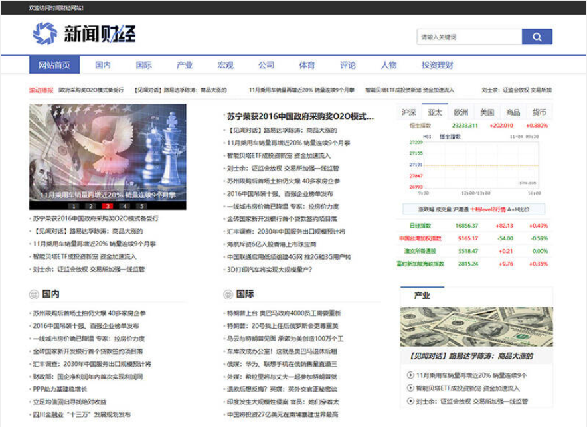Click the 新闻财经 site logo
The width and height of the screenshot is (587, 427).
(x=84, y=33)
